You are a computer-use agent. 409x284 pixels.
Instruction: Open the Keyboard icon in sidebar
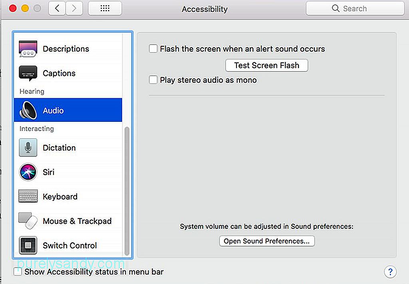(x=28, y=196)
